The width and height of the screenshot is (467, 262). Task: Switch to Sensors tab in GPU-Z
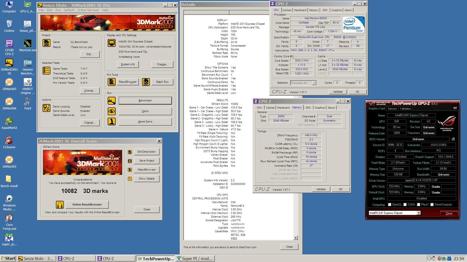(392, 108)
